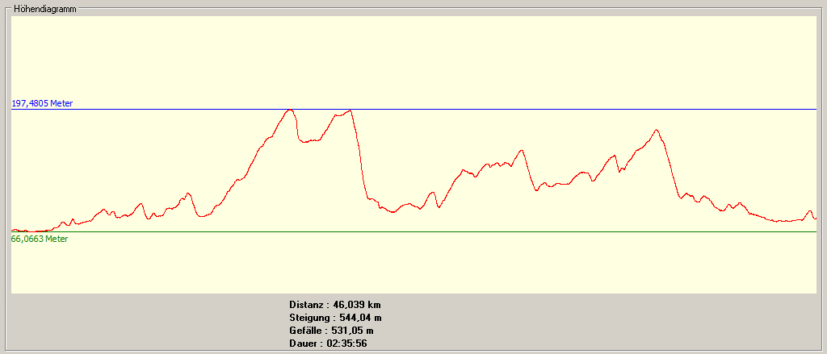The height and width of the screenshot is (354, 827).
Task: Click the start of the red elevation curve
Action: (x=13, y=230)
